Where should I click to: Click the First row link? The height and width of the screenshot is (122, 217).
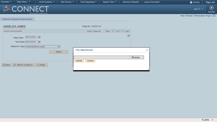107,31
